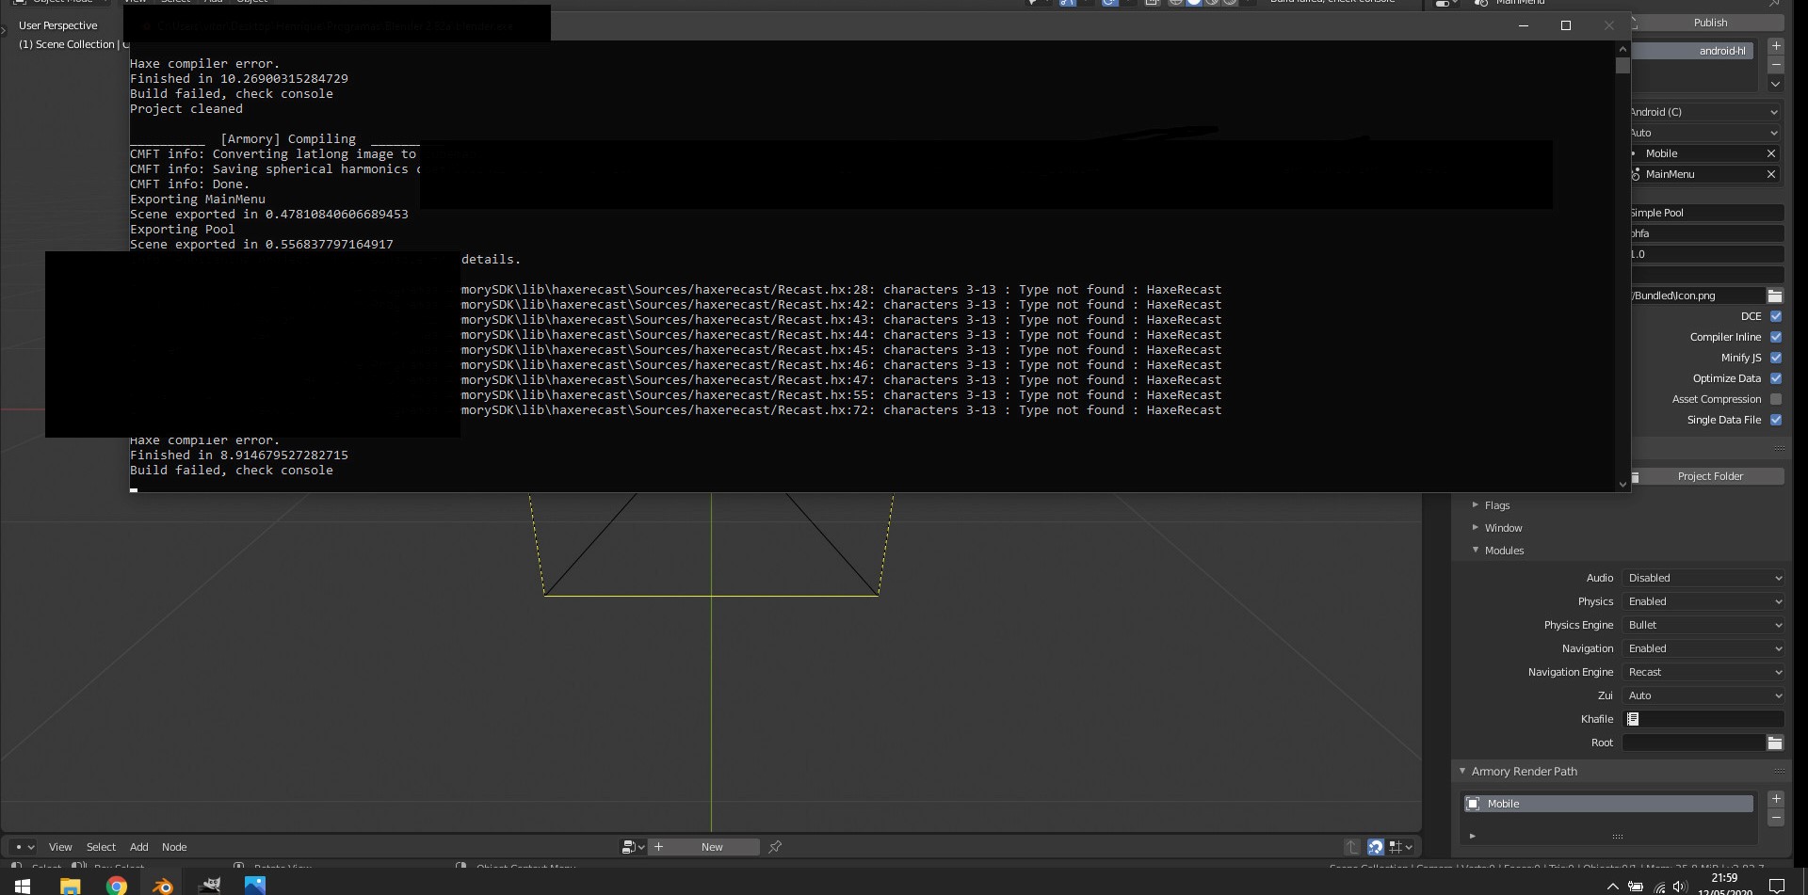The height and width of the screenshot is (895, 1808).
Task: Switch to Blender in the taskbar
Action: (x=163, y=886)
